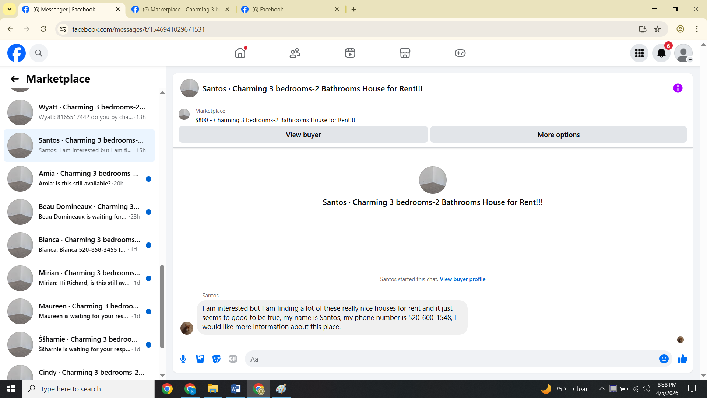Image resolution: width=707 pixels, height=398 pixels.
Task: Click the More options button
Action: 558,135
